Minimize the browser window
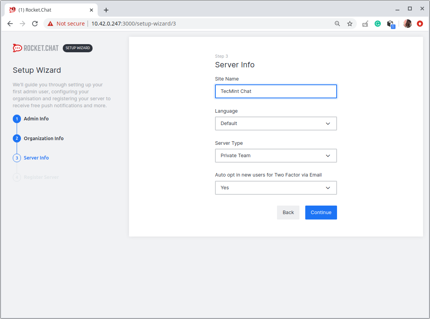Image resolution: width=430 pixels, height=319 pixels. point(397,9)
